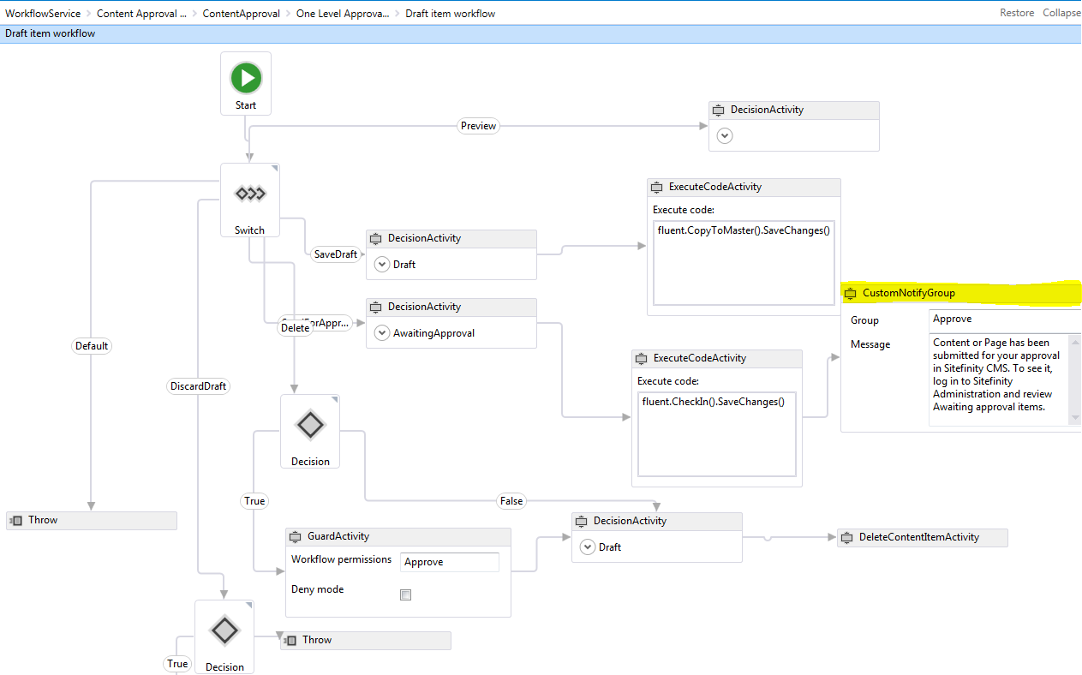Select the CustomNotifyGroup activity header icon

850,294
